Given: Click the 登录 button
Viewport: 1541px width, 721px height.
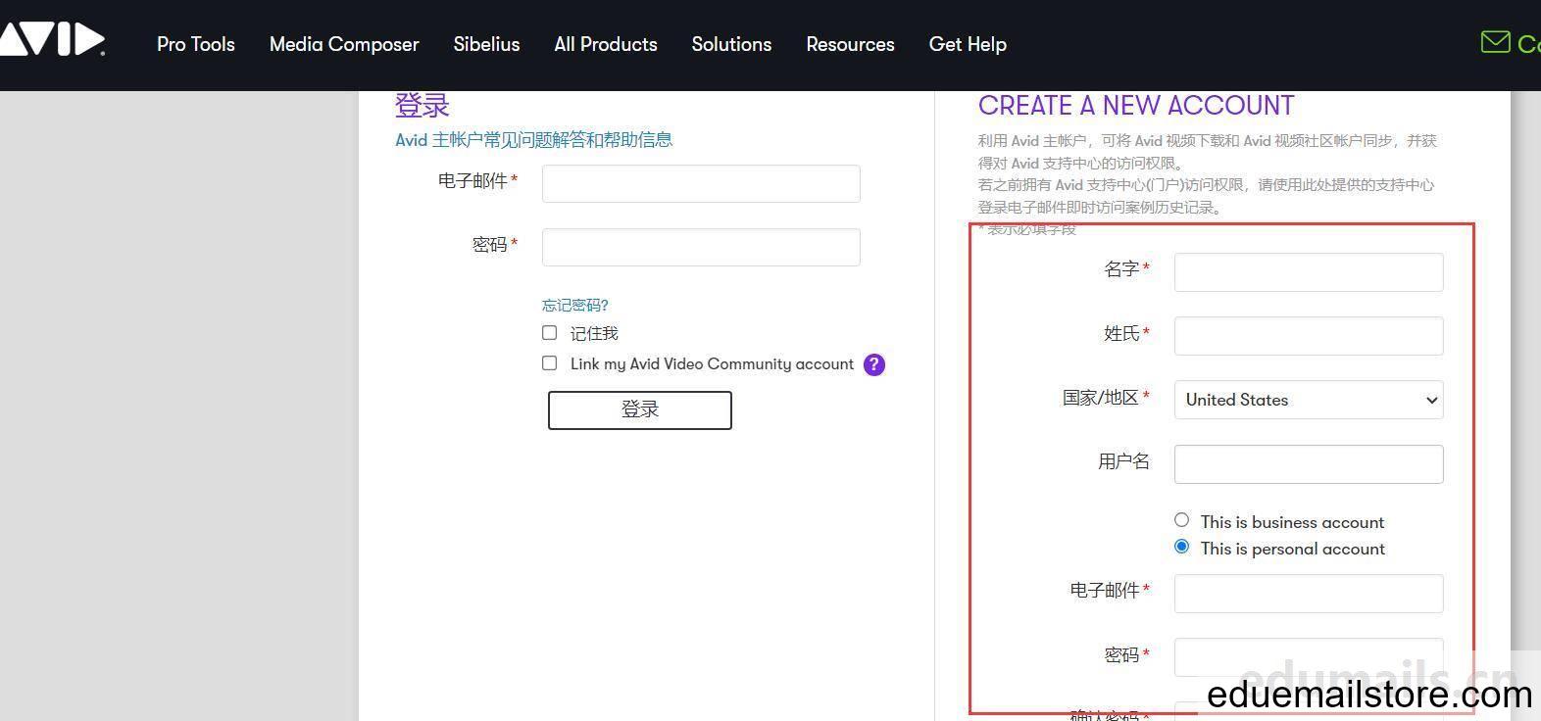Looking at the screenshot, I should point(640,409).
